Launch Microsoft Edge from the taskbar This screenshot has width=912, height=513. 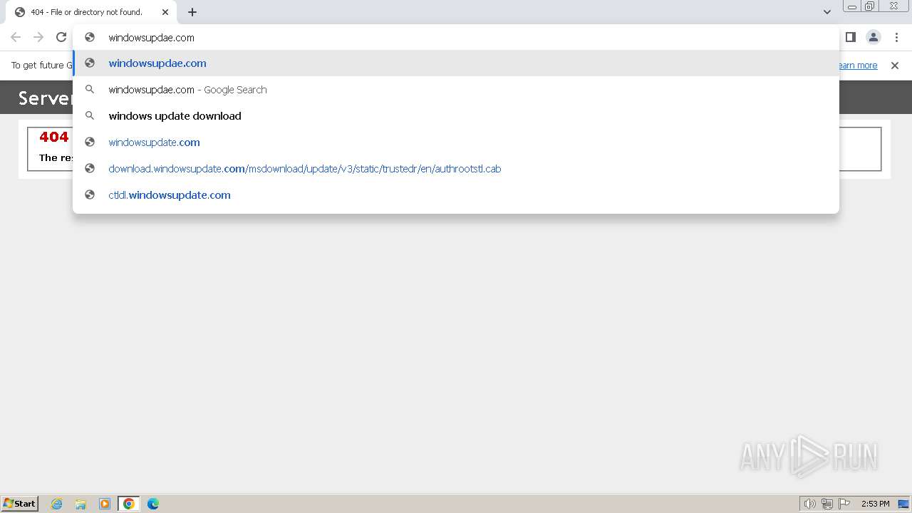153,504
